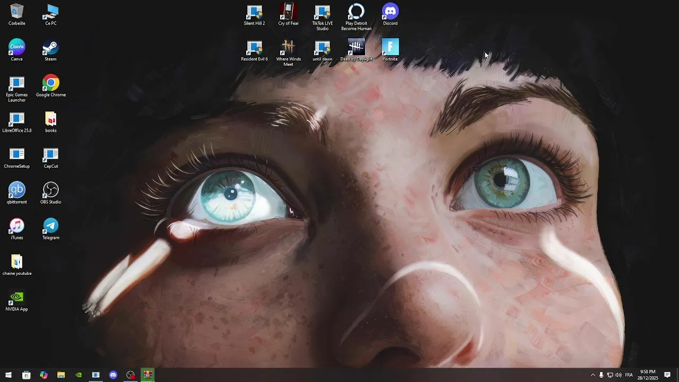
Task: Select the books archive on desktop
Action: [x=50, y=122]
